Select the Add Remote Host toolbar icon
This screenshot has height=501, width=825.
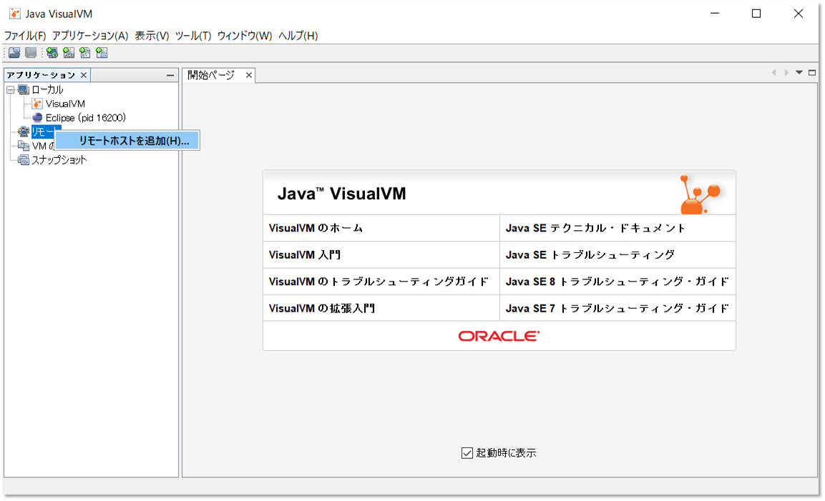point(52,52)
